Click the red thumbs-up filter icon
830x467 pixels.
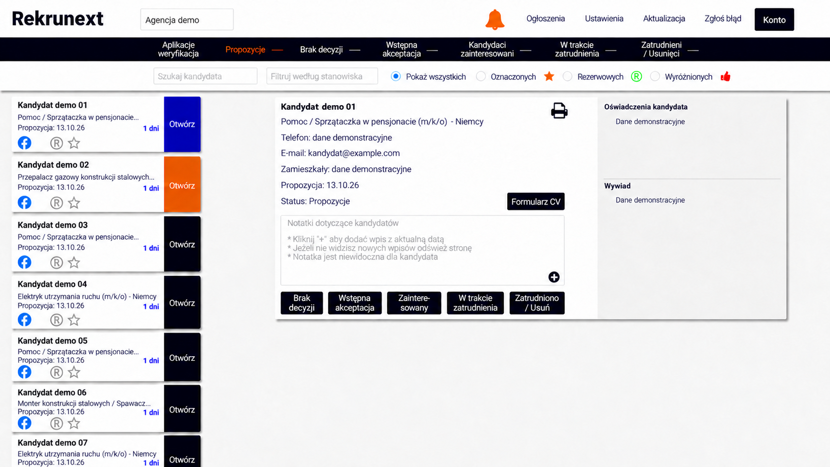tap(726, 76)
